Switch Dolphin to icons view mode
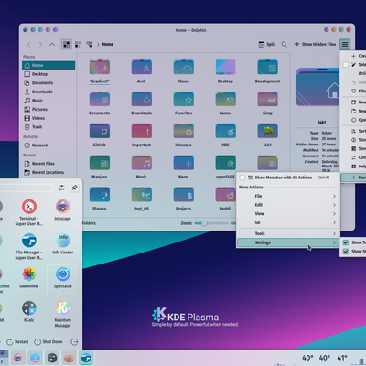Screen dimensions: 366x366 [66, 45]
